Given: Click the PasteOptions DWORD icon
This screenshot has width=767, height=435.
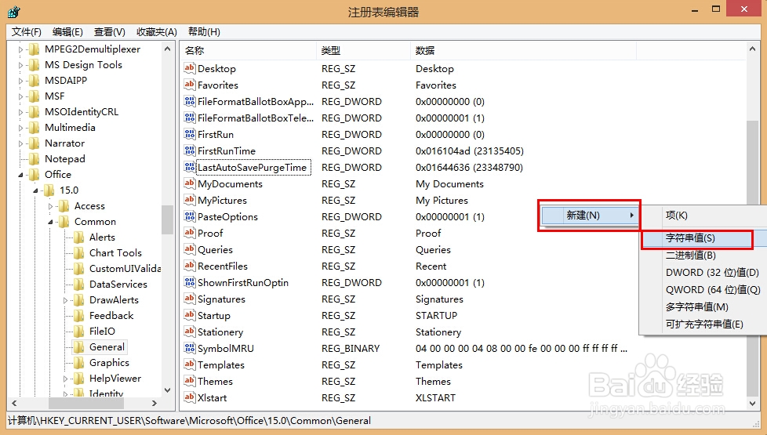Looking at the screenshot, I should point(189,216).
